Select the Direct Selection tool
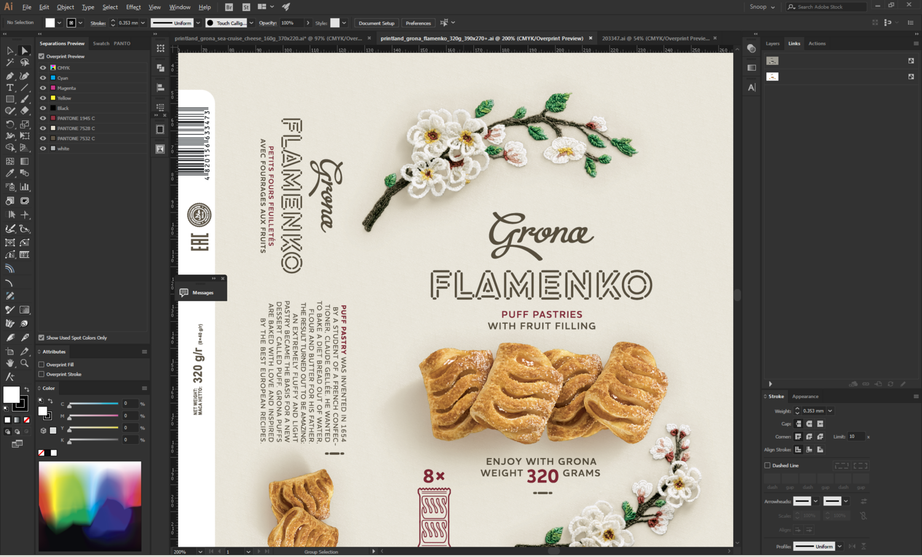922x557 pixels. coord(25,50)
